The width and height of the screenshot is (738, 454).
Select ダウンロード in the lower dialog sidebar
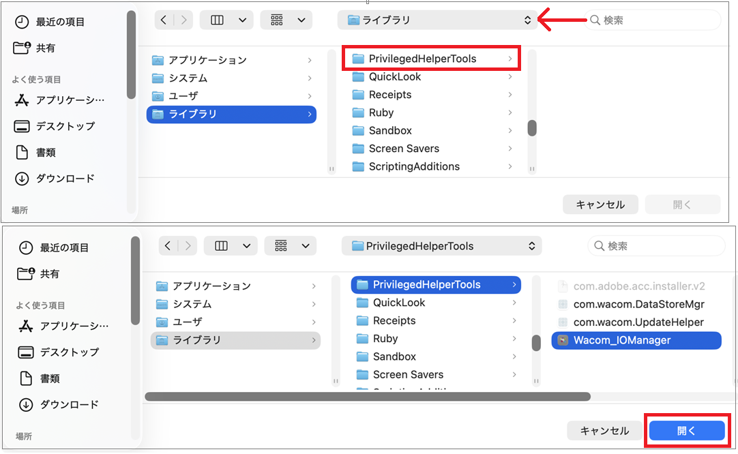[x=59, y=405]
